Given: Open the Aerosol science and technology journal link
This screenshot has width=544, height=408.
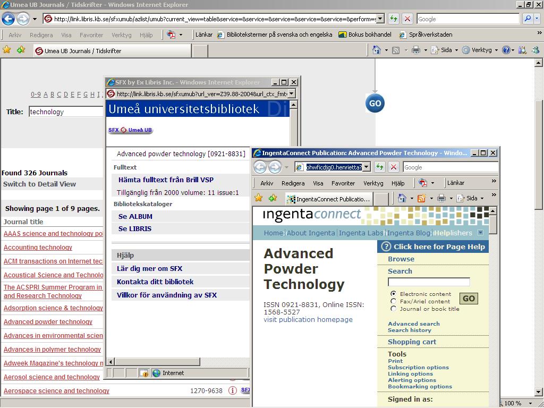Looking at the screenshot, I should pos(52,377).
